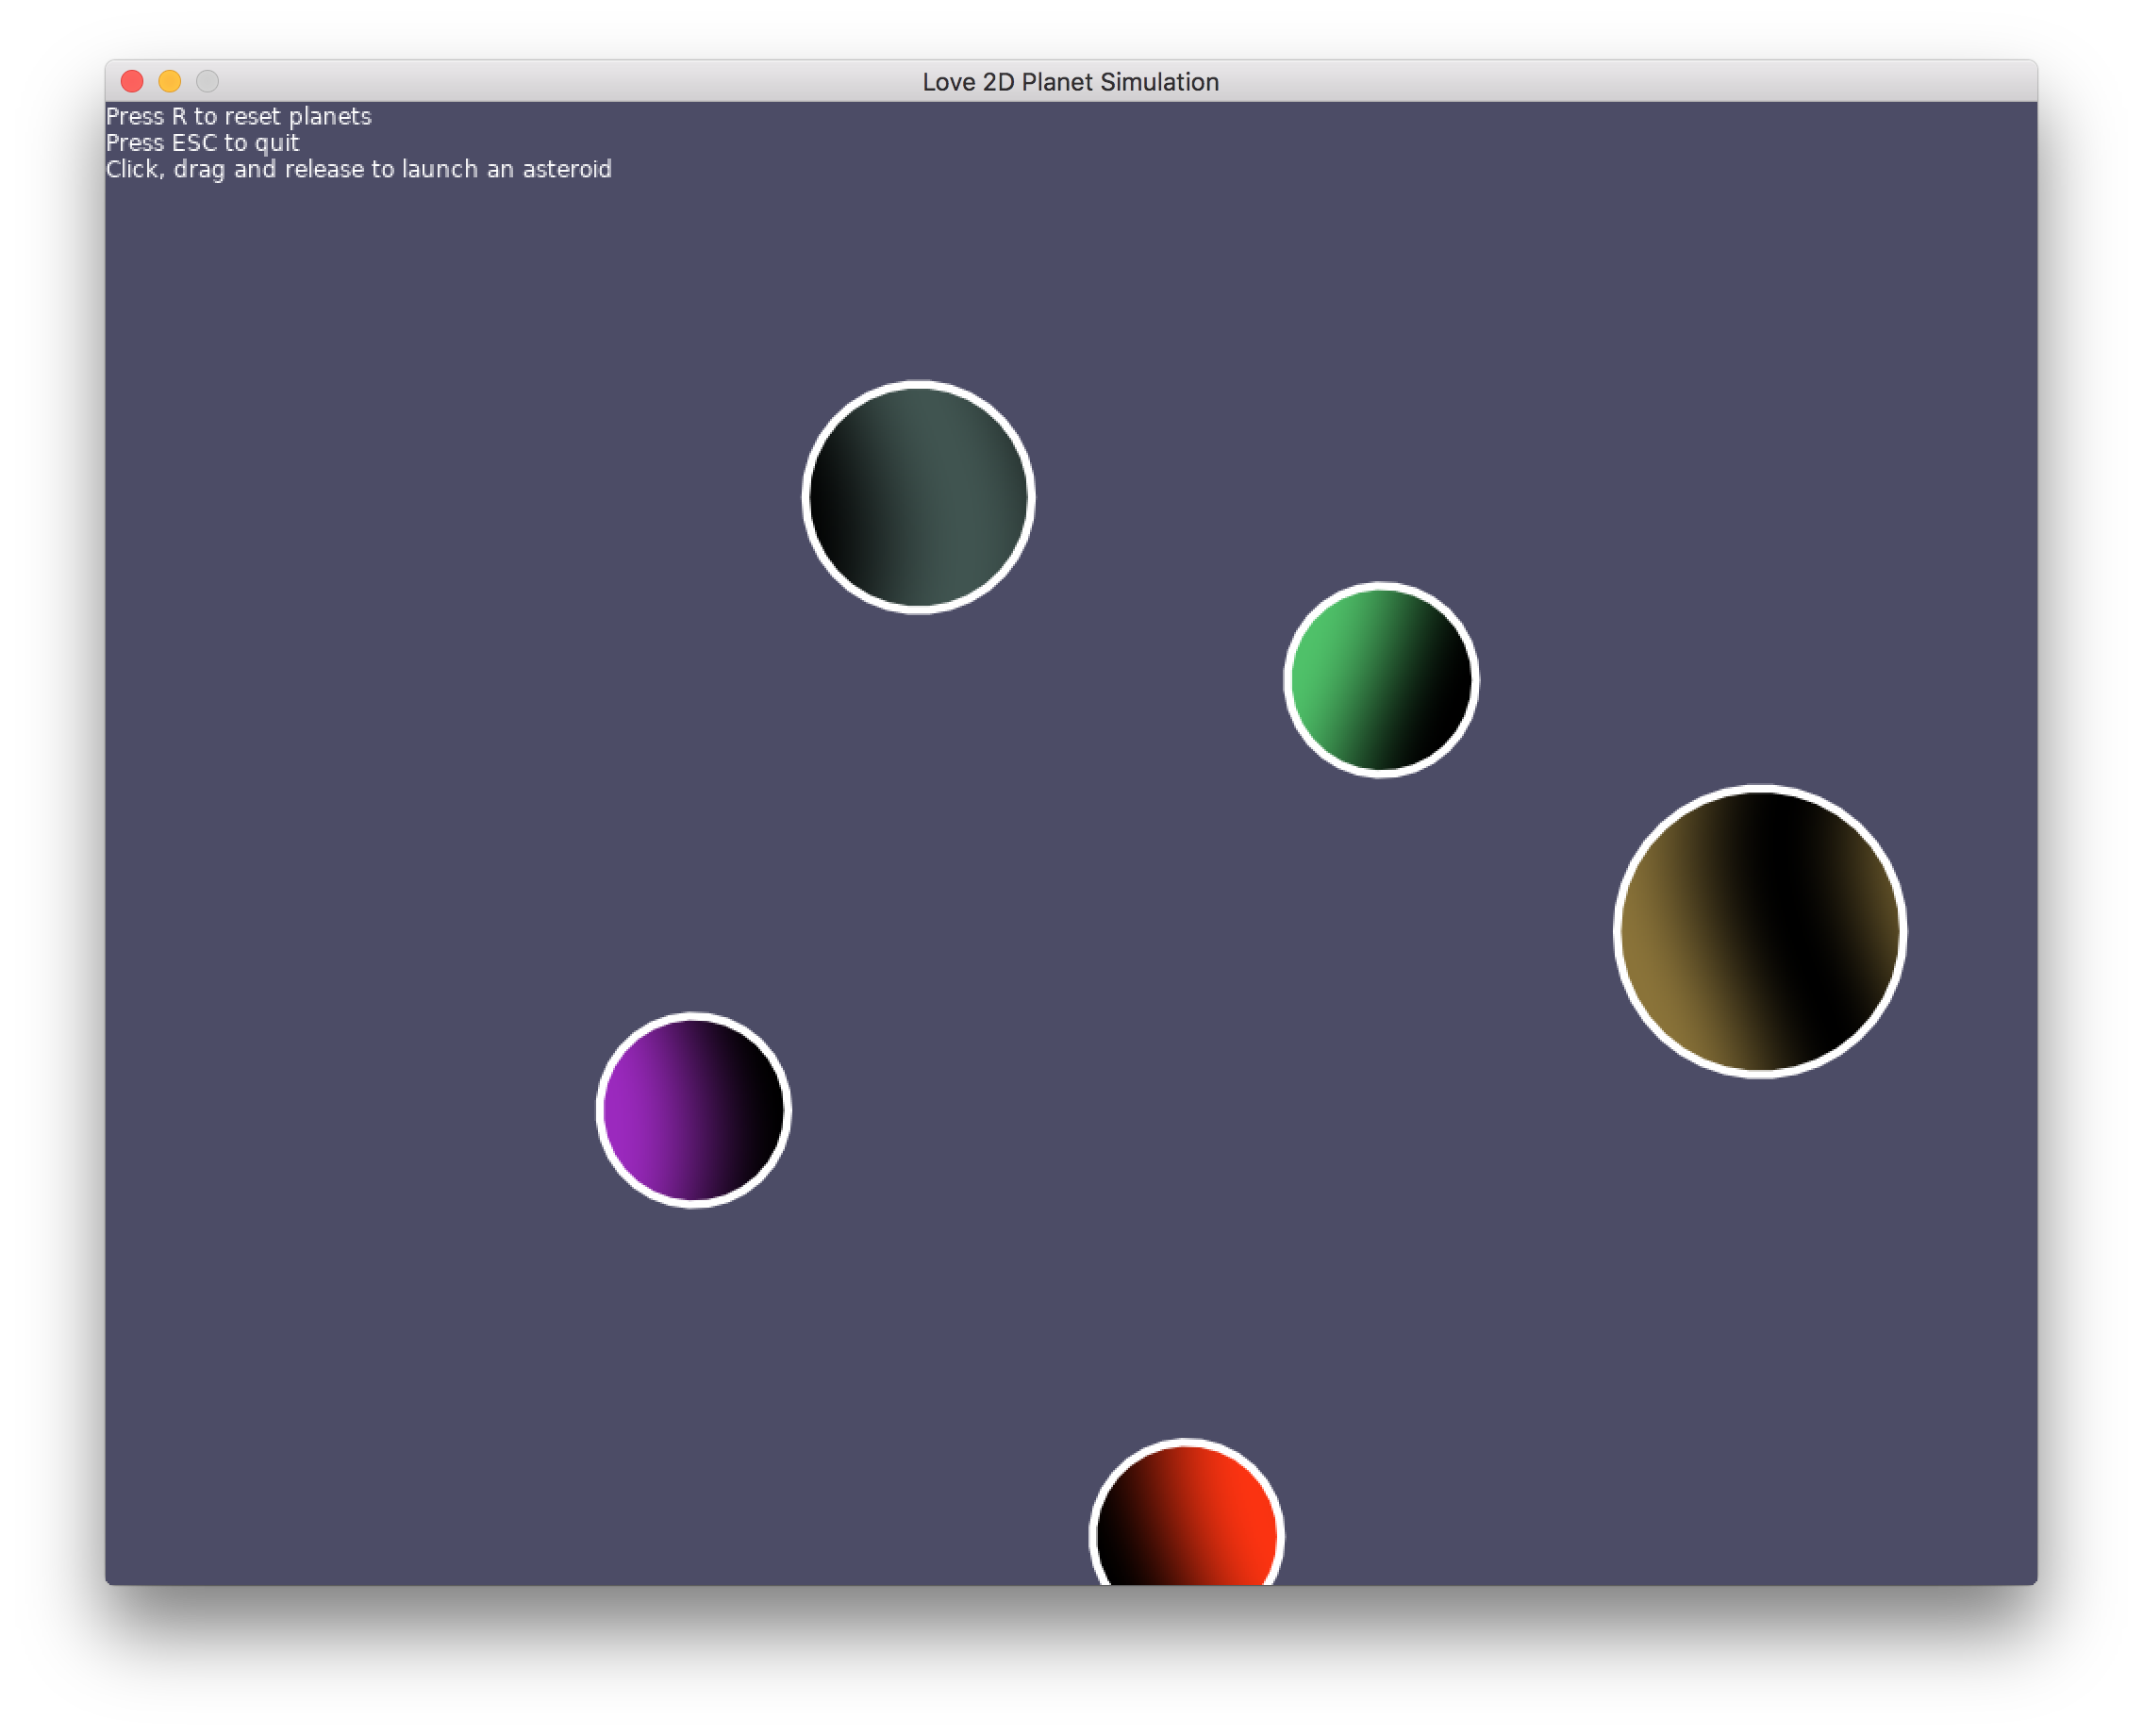Click the large gold-and-black planet
Screen dimensions: 2143x1736
(1759, 931)
